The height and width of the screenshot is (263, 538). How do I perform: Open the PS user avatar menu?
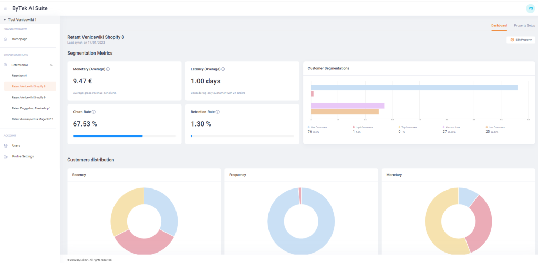pyautogui.click(x=530, y=8)
